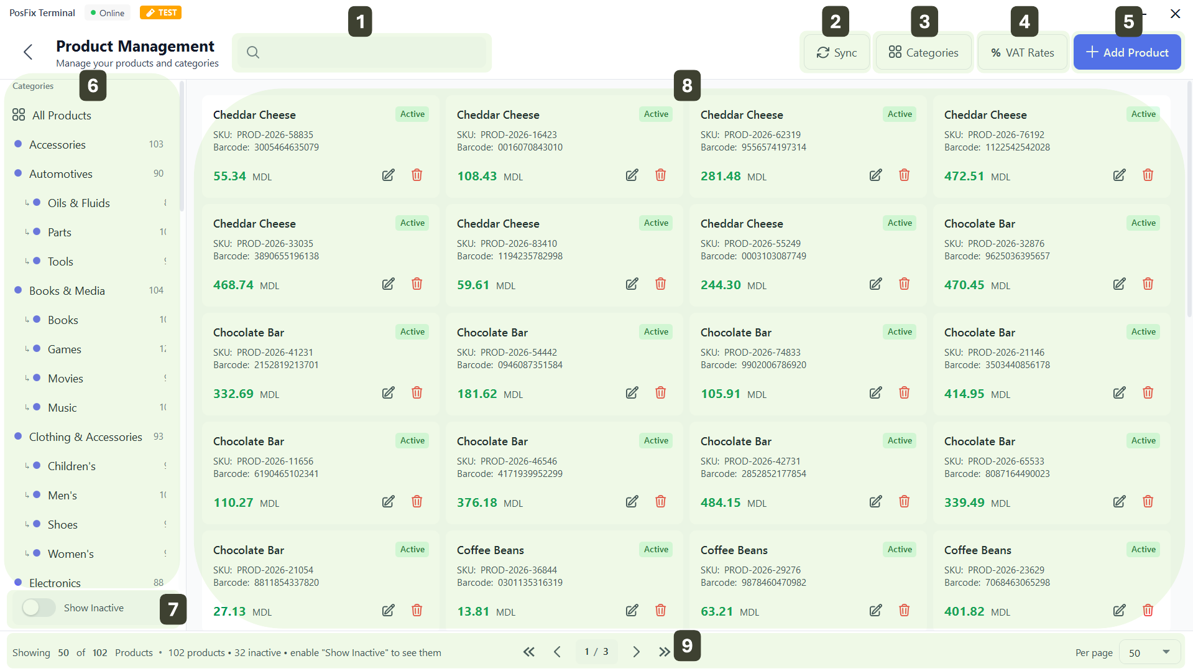Enable the Show Inactive toggle
The width and height of the screenshot is (1193, 671).
39,608
